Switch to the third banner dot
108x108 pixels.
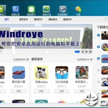pos(86,52)
